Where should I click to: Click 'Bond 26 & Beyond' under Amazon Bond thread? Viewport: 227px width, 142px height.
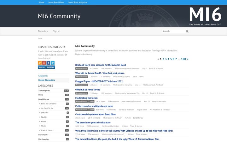click(156, 68)
